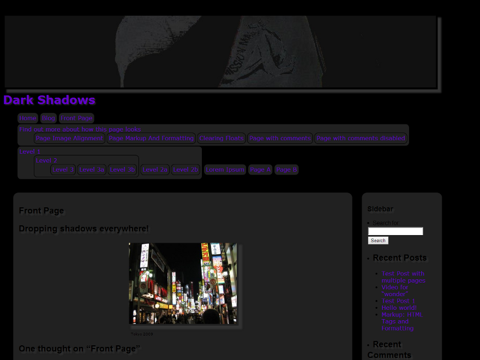The width and height of the screenshot is (480, 360).
Task: Open the Clearing Floats page
Action: tap(221, 139)
